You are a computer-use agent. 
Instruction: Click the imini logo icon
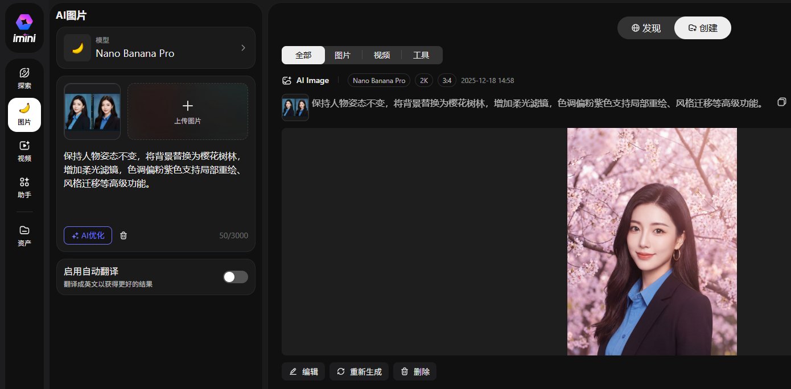point(24,28)
